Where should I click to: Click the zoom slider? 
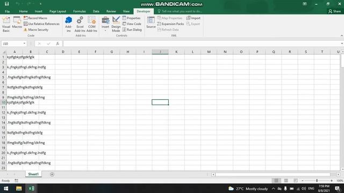pos(317,181)
